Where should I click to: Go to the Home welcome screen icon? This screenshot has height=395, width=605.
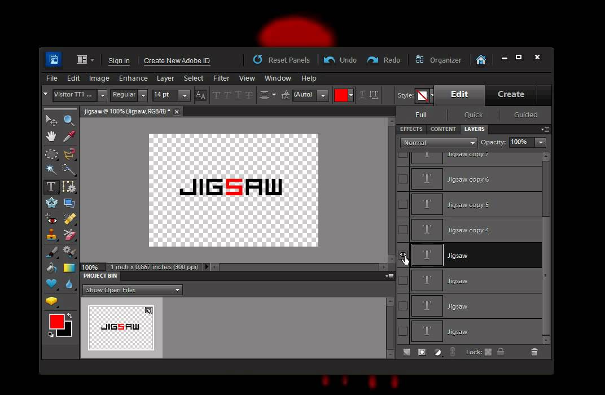tap(481, 60)
